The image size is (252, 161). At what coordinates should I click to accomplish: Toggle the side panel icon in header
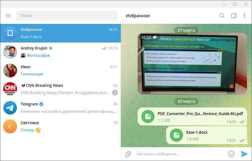pyautogui.click(x=234, y=16)
